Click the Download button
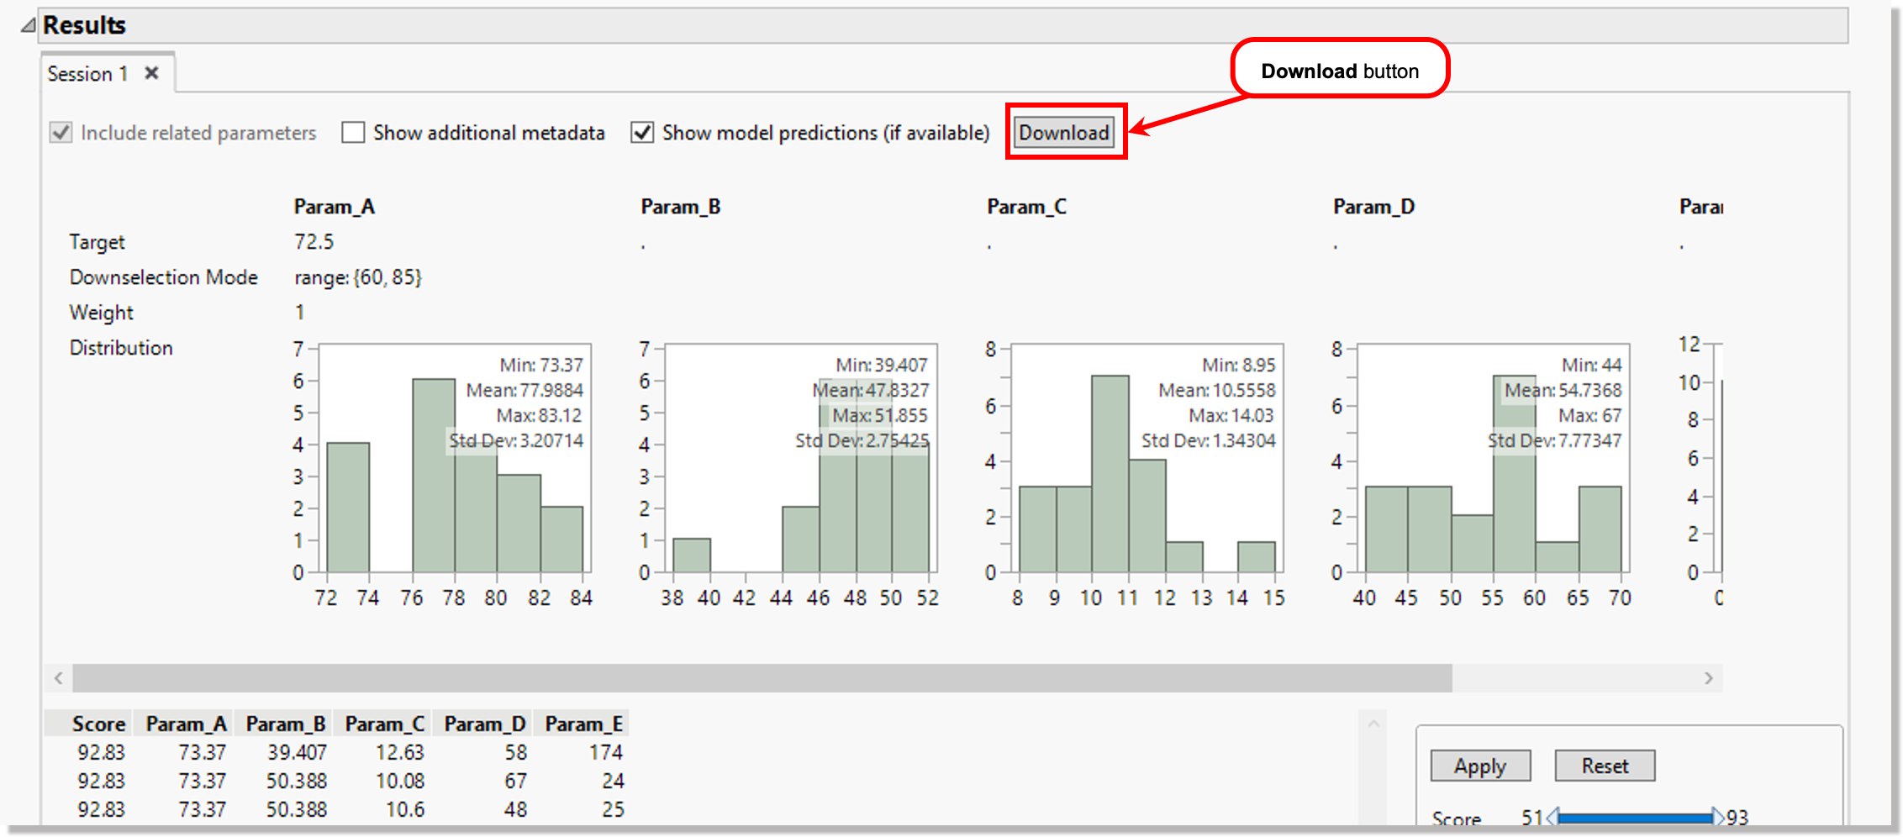1903x837 pixels. 1064,133
